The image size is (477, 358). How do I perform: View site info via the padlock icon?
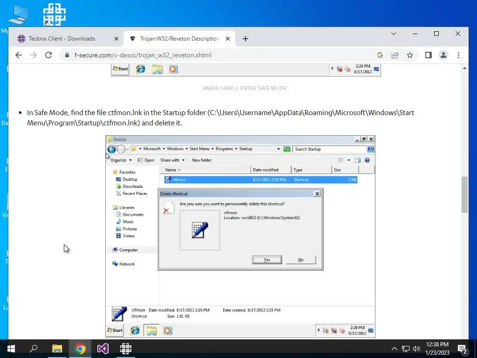(x=67, y=55)
